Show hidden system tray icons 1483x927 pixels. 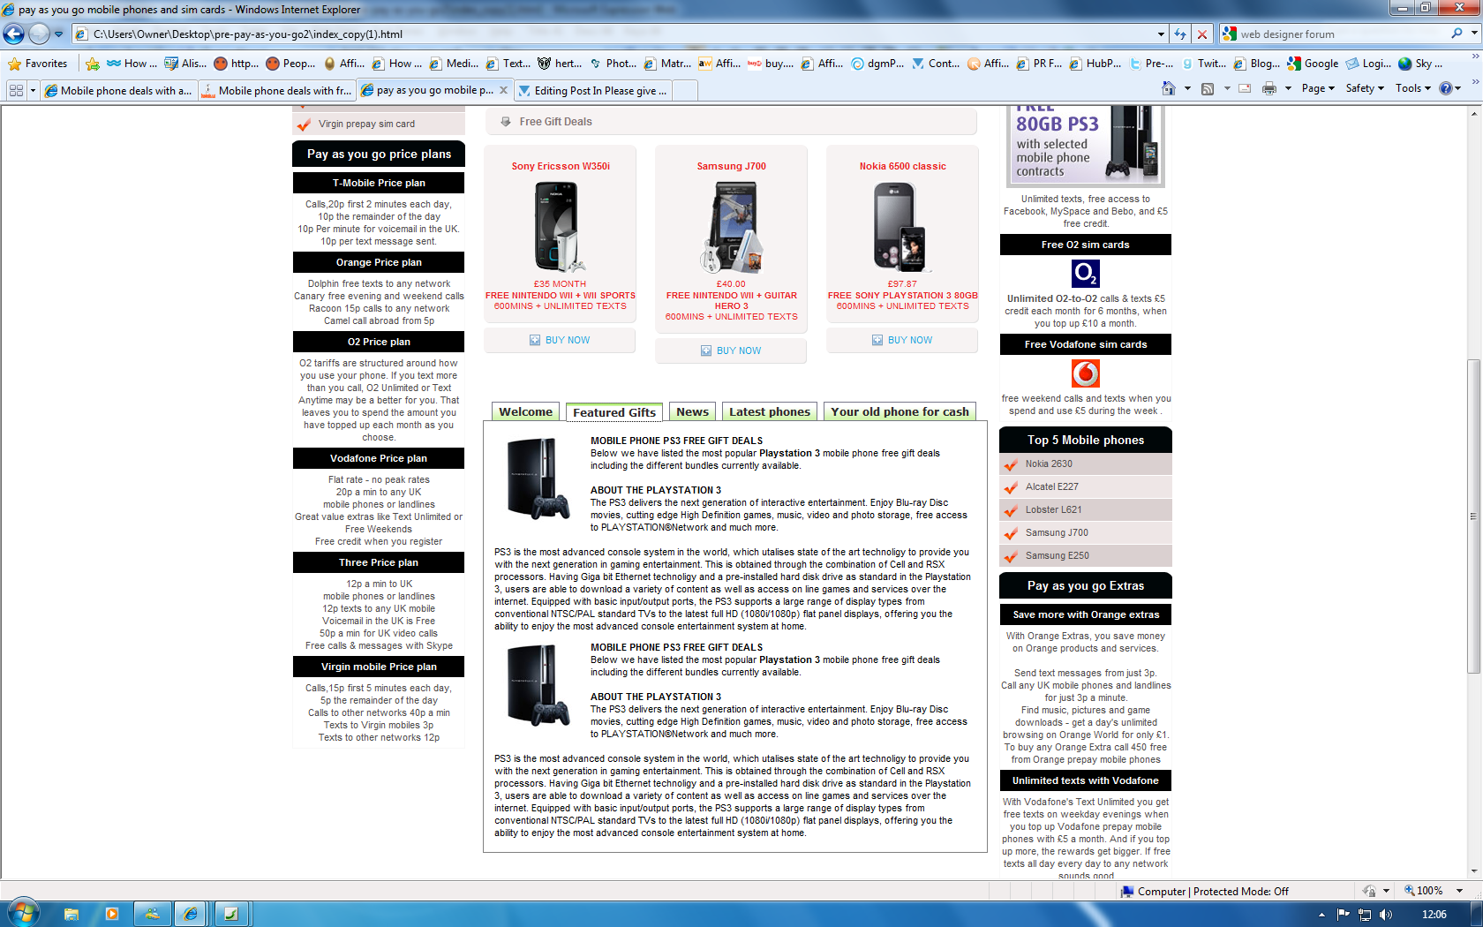click(x=1321, y=915)
